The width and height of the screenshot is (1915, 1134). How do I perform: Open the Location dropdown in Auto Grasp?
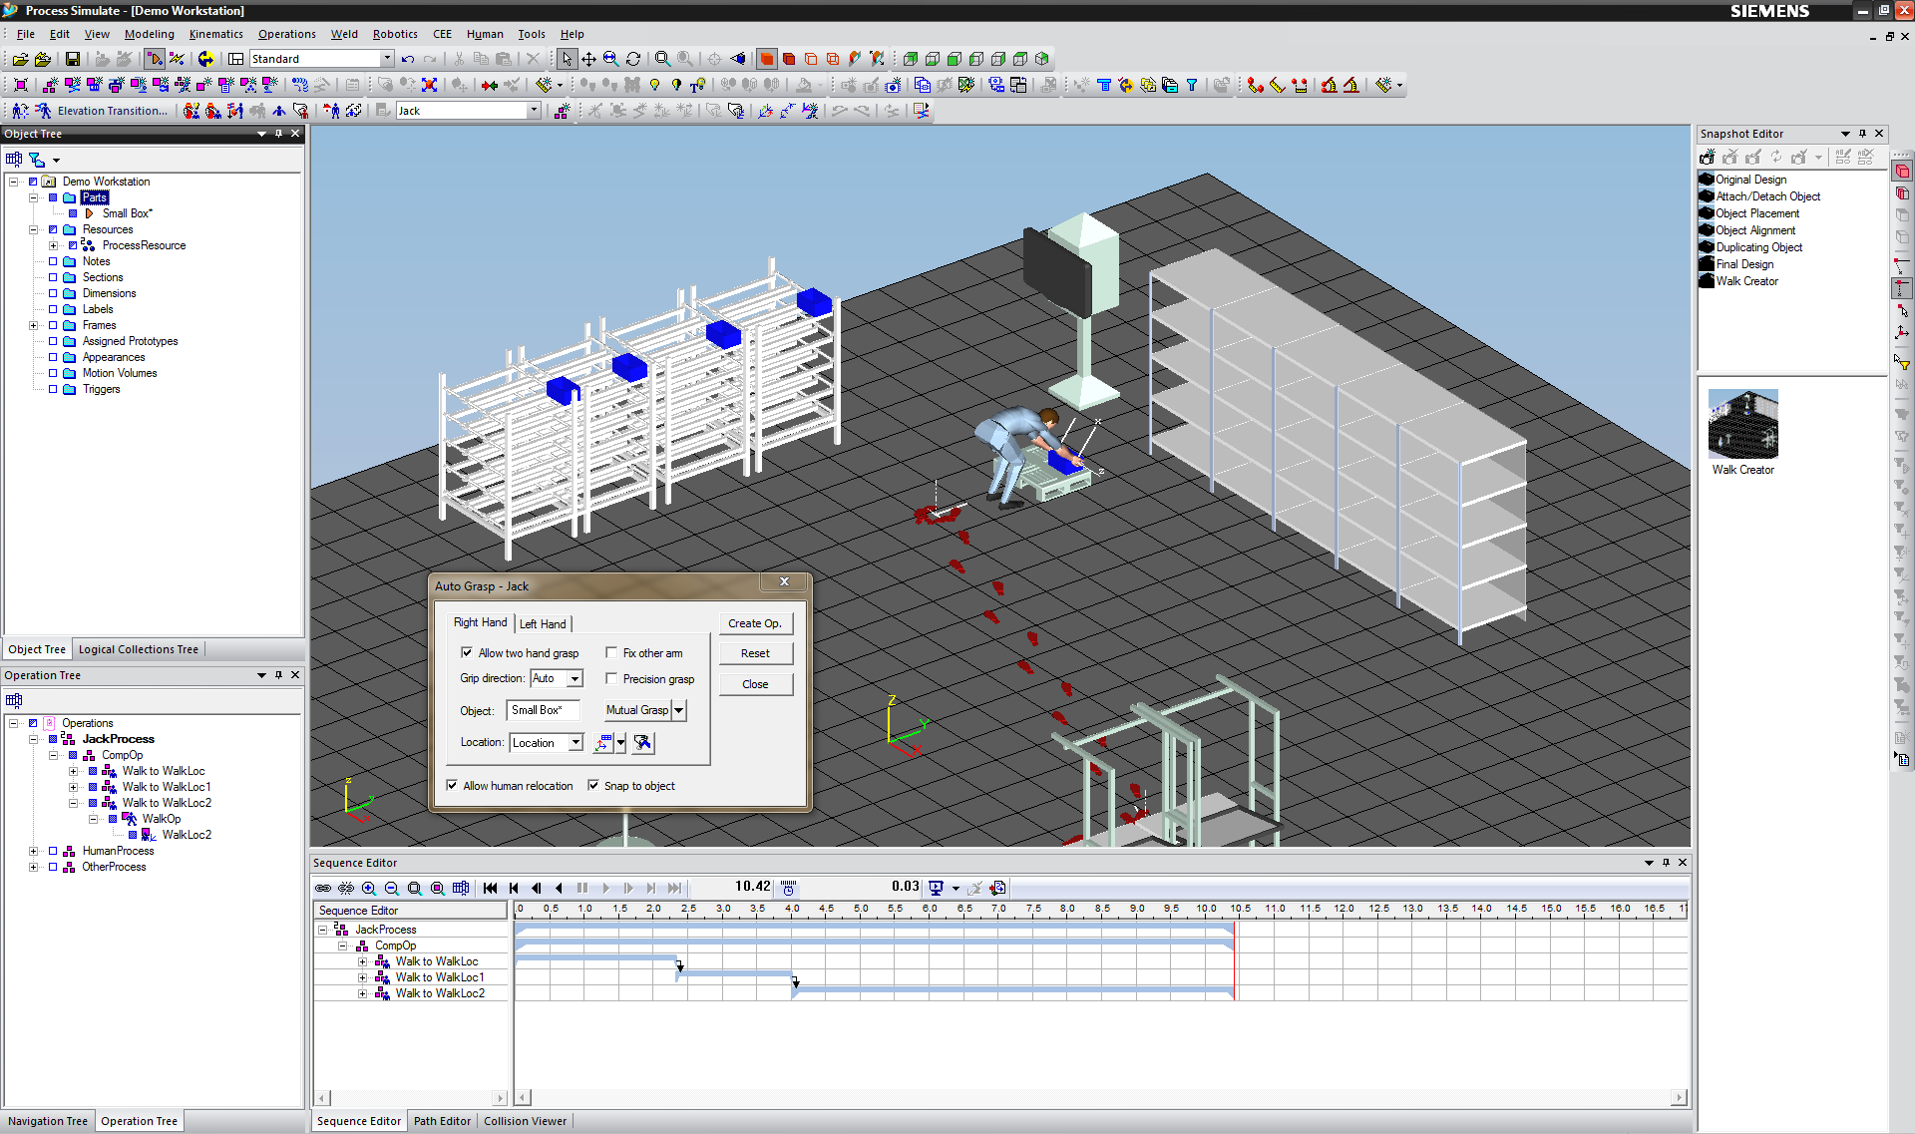pos(575,743)
